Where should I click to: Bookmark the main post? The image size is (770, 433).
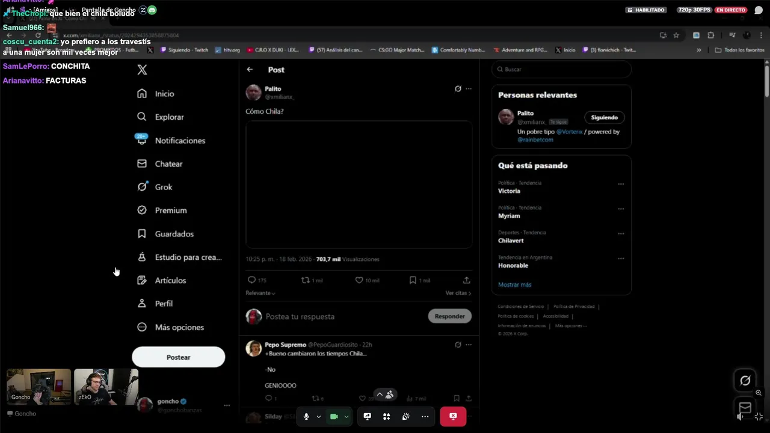[413, 280]
